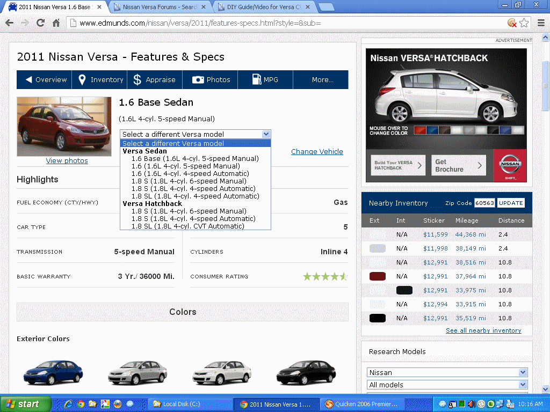
Task: Open the Appraise section
Action: click(x=155, y=79)
